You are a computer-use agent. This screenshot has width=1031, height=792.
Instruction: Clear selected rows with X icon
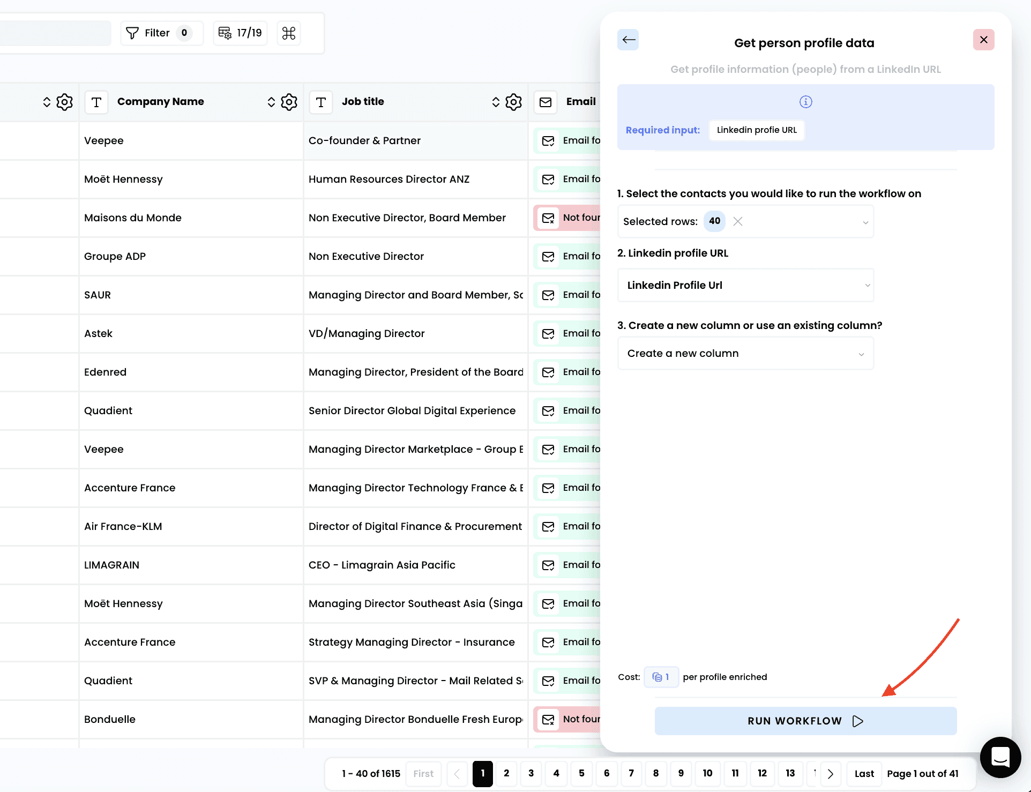click(738, 221)
